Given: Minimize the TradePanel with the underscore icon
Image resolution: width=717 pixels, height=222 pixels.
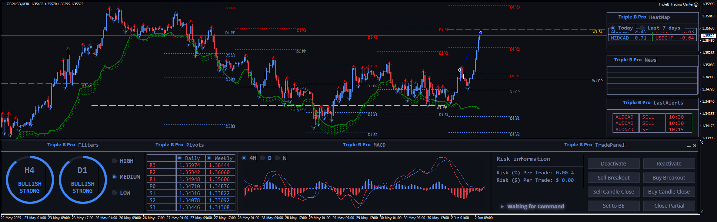Looking at the screenshot, I should tap(689, 146).
